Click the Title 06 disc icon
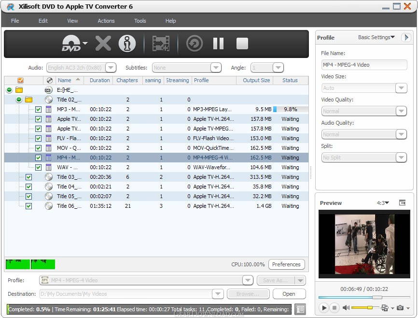 (49, 206)
